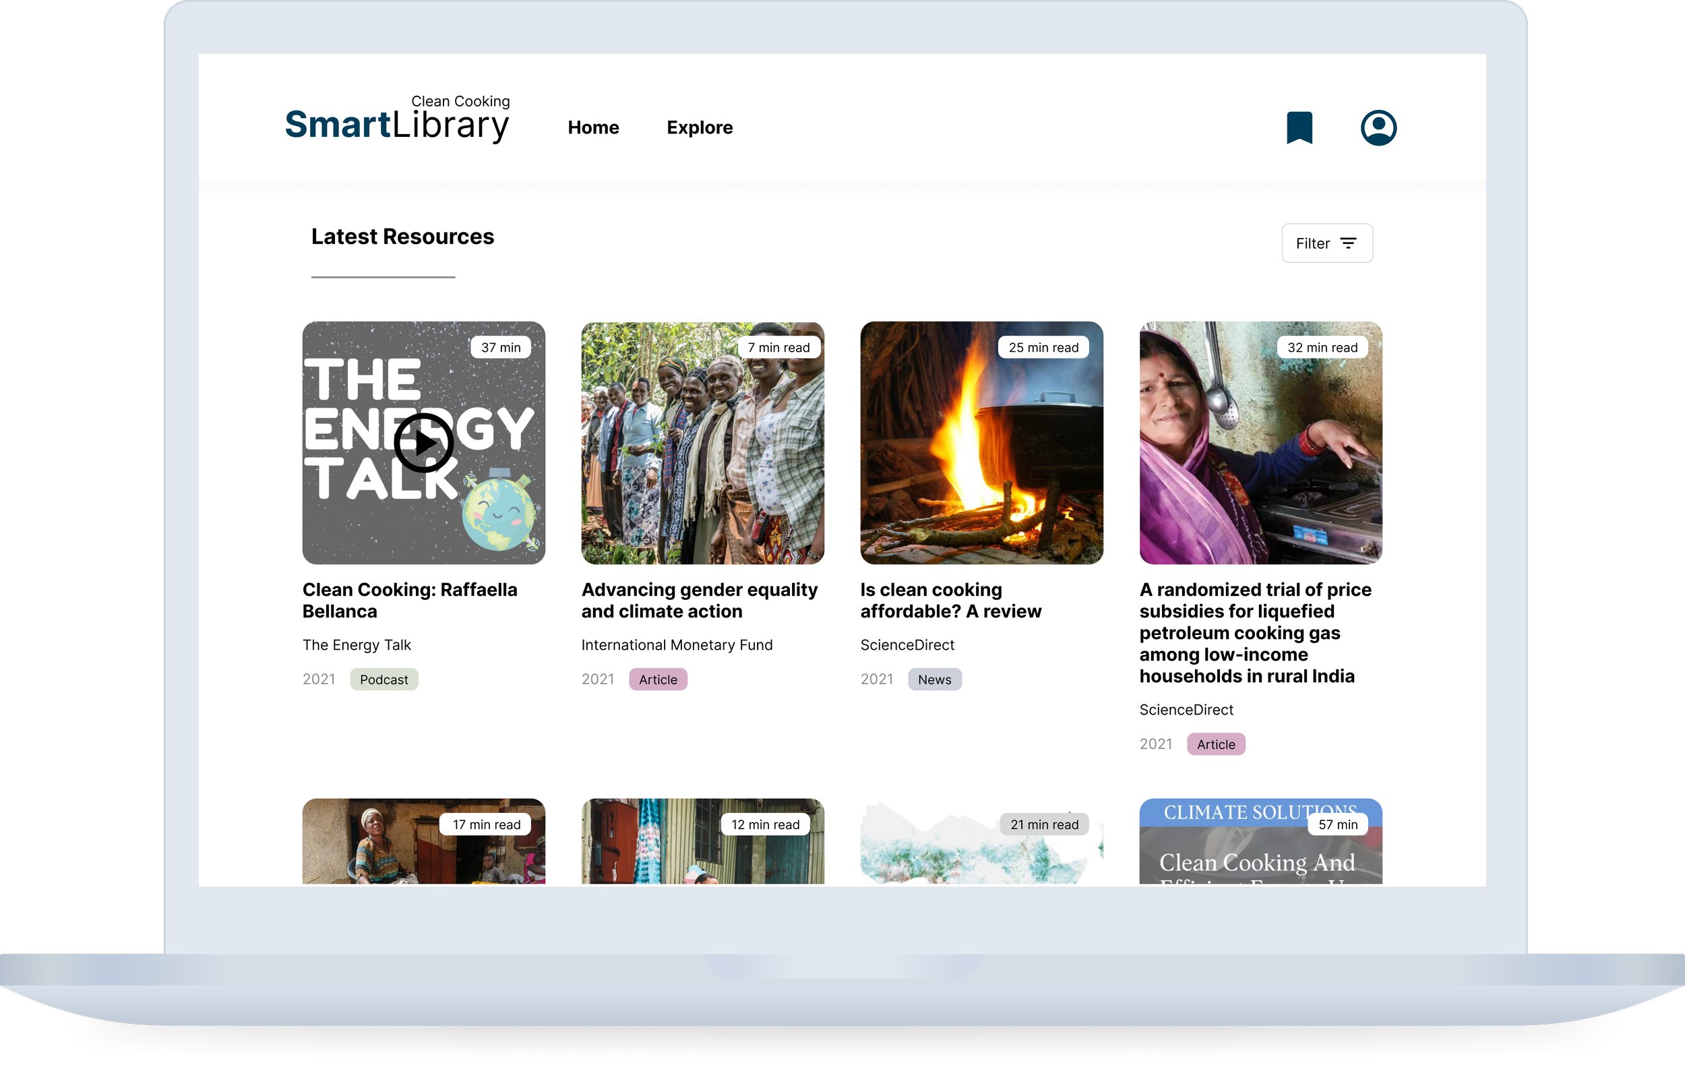1685x1065 pixels.
Task: Click the SmartLibrary logo
Action: pyautogui.click(x=397, y=121)
